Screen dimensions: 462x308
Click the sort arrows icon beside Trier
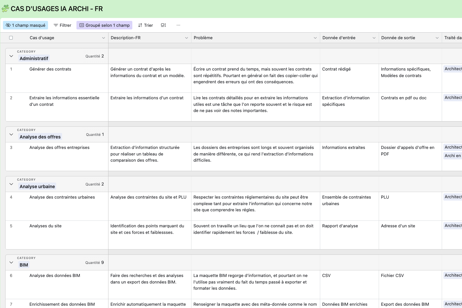[x=140, y=25]
